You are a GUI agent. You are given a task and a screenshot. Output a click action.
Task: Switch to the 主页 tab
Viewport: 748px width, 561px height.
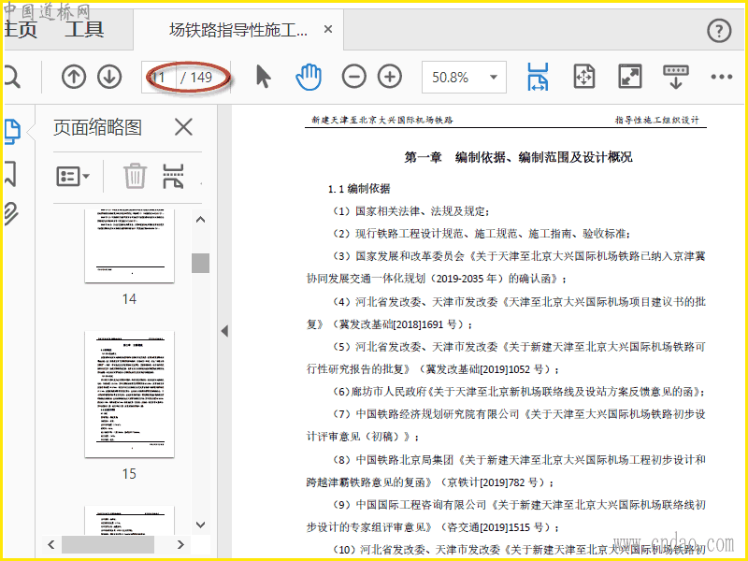click(20, 29)
